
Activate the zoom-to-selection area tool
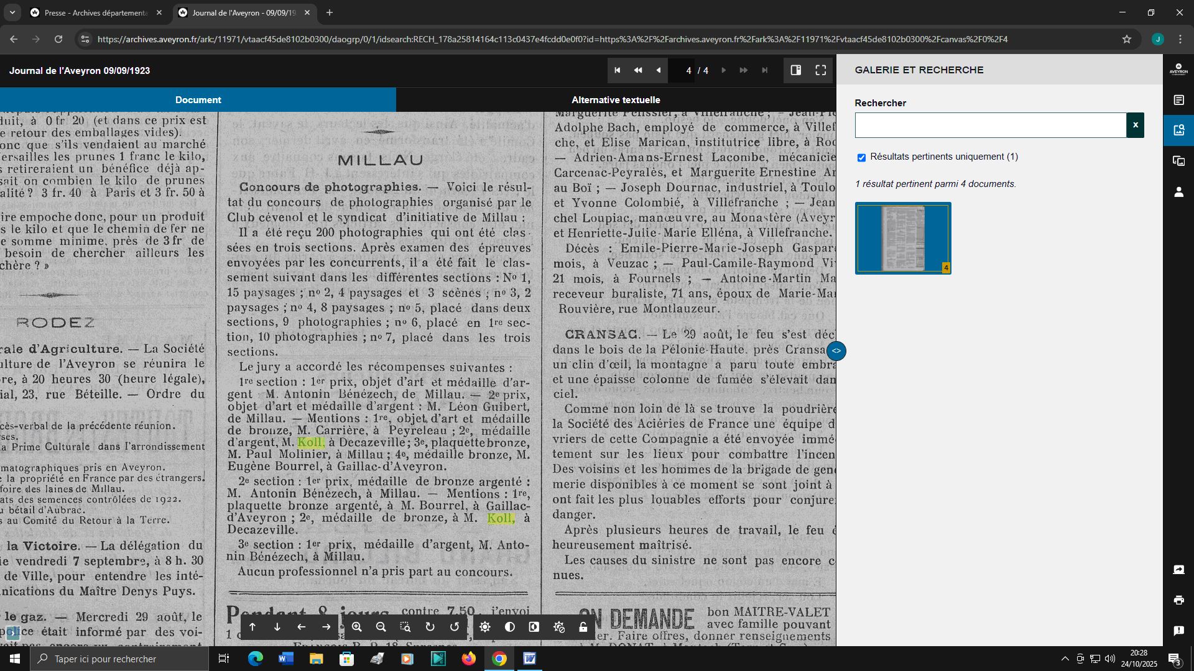pyautogui.click(x=405, y=628)
